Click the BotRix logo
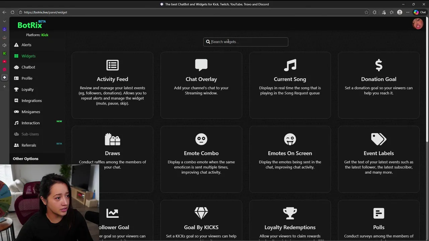The image size is (429, 241). [x=32, y=24]
